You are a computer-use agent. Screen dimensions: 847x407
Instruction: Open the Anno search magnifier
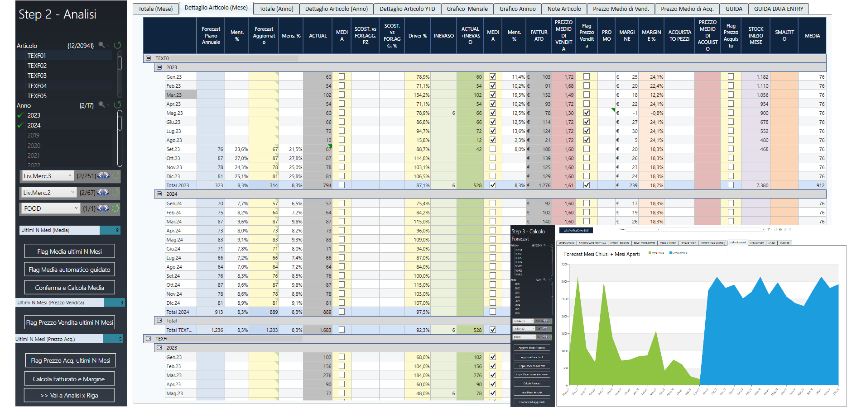102,104
